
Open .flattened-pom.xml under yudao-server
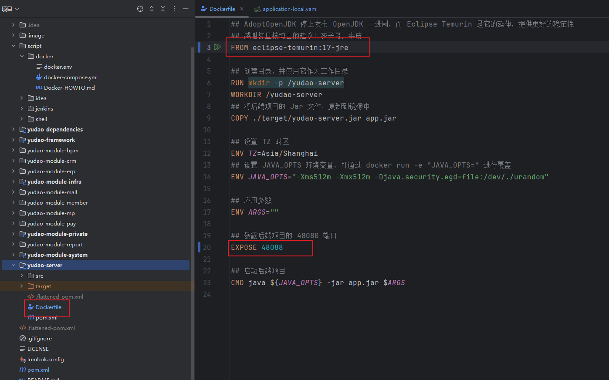tap(59, 296)
